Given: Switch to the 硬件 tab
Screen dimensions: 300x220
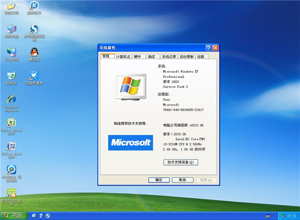Looking at the screenshot, I should [x=137, y=56].
